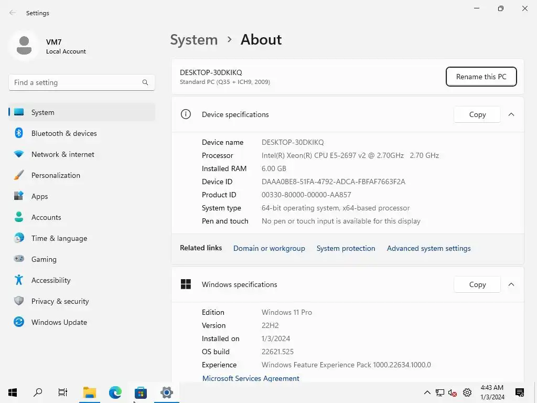Click the network tray icon
The image size is (537, 403).
440,393
